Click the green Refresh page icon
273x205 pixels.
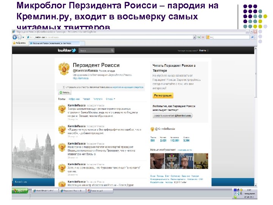click(x=199, y=37)
